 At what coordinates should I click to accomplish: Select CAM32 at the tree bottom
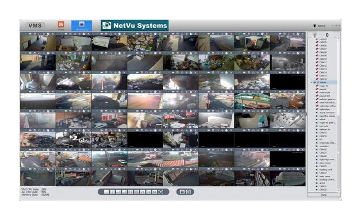click(323, 190)
